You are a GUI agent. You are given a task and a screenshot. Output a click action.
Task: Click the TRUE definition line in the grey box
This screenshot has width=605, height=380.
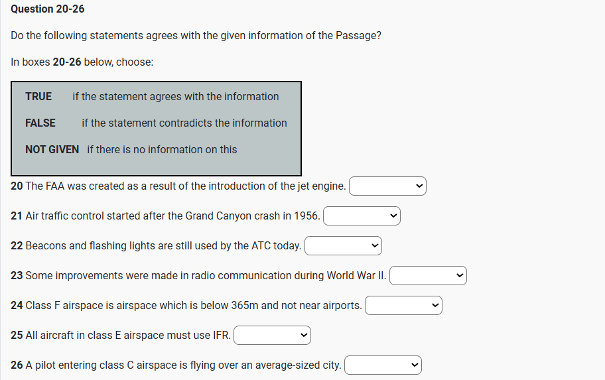[152, 97]
